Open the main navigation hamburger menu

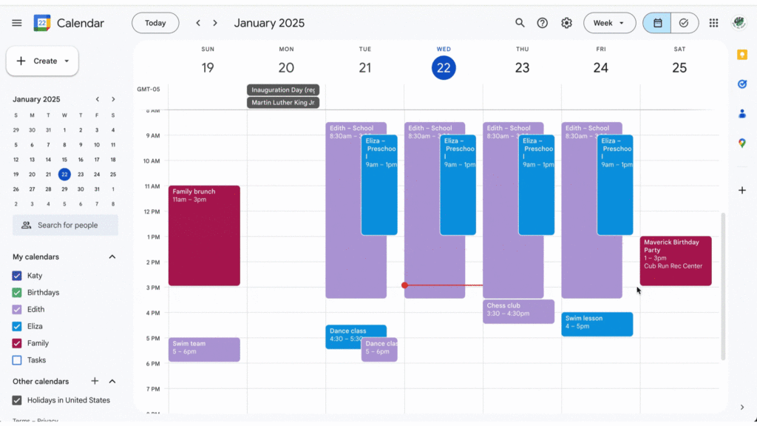[16, 23]
